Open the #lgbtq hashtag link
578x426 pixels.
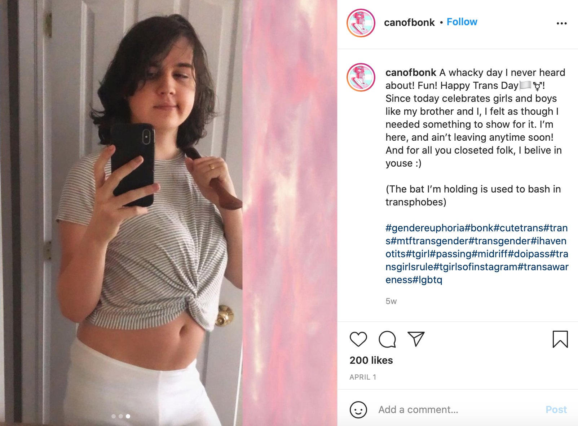coord(427,280)
